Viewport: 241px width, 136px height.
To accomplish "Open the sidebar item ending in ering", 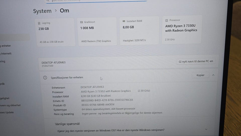I will click(x=3, y=61).
